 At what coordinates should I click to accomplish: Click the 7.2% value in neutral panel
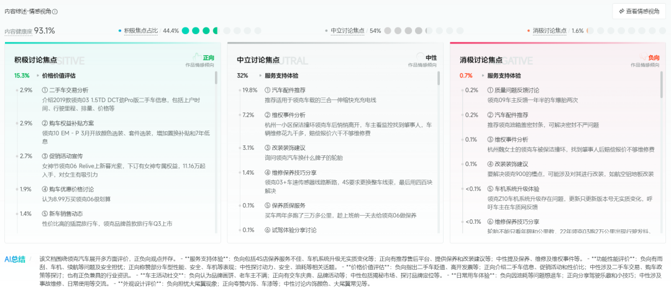(248, 115)
